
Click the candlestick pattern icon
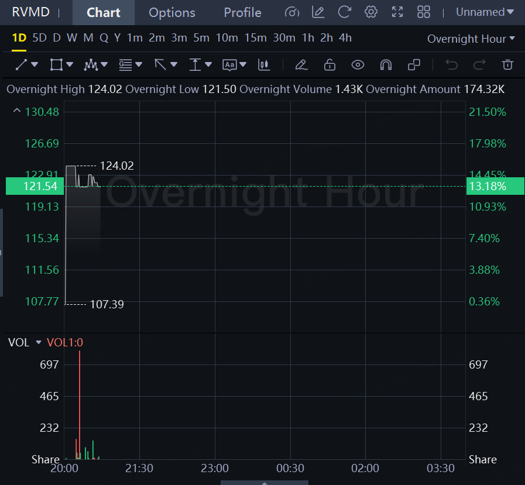264,64
